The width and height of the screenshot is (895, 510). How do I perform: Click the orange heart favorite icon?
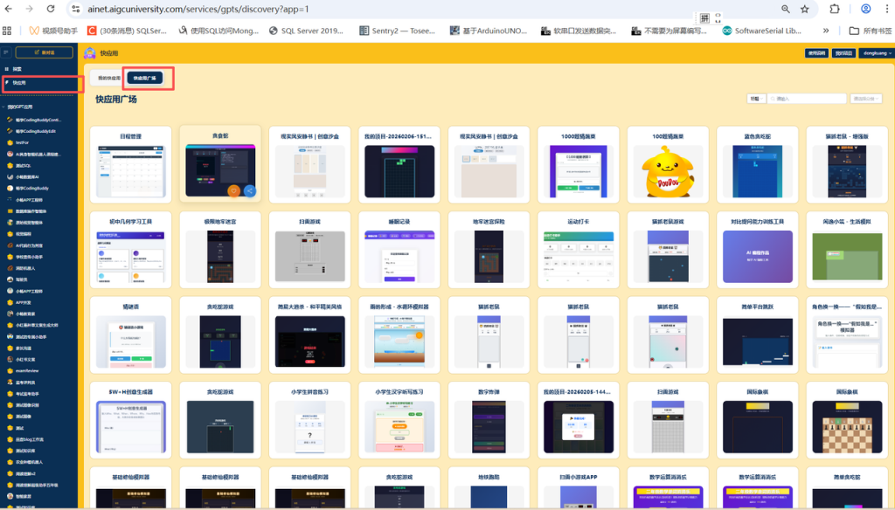click(x=233, y=190)
